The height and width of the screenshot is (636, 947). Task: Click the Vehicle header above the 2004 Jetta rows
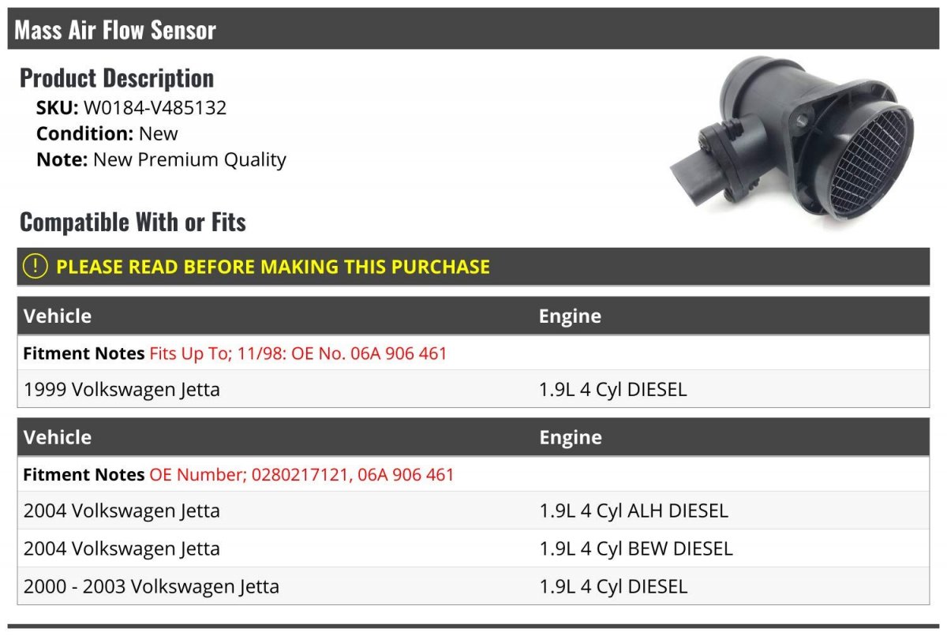point(58,437)
